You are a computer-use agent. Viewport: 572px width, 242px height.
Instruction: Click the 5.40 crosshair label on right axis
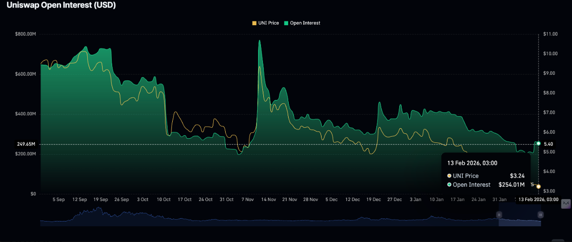[x=549, y=144]
